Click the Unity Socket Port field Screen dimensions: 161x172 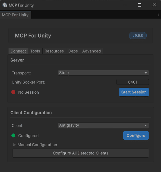[133, 82]
